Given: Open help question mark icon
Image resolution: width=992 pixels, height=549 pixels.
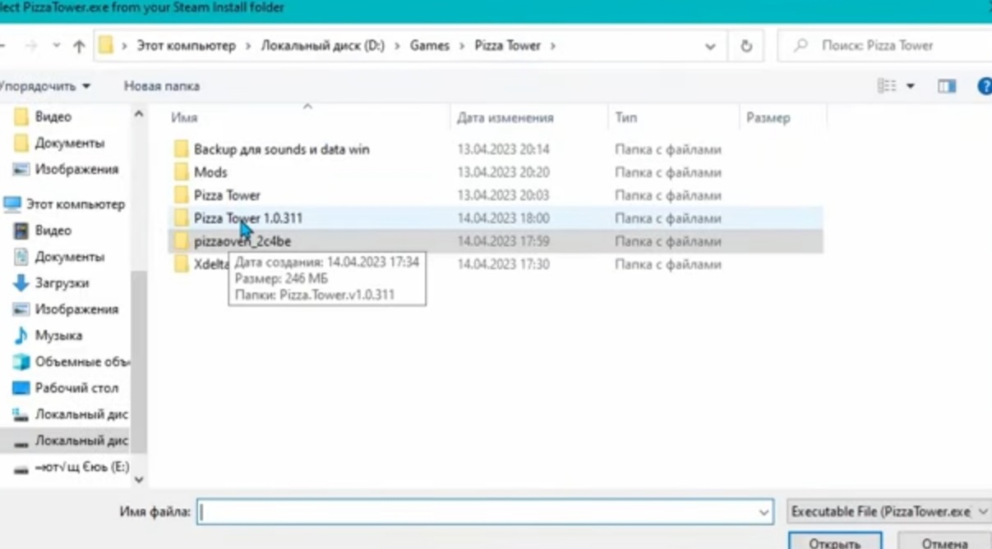Looking at the screenshot, I should click(x=985, y=86).
